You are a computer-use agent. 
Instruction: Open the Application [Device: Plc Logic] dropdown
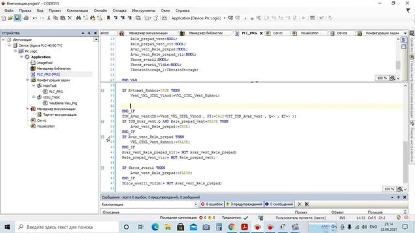click(224, 18)
